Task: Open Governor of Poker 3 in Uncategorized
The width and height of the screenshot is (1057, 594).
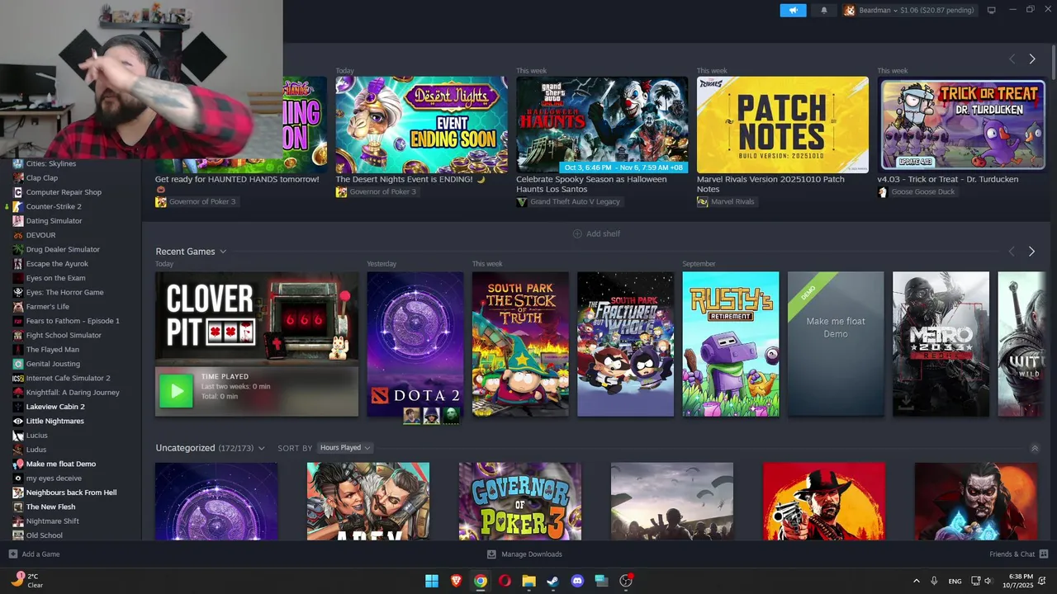Action: click(520, 502)
